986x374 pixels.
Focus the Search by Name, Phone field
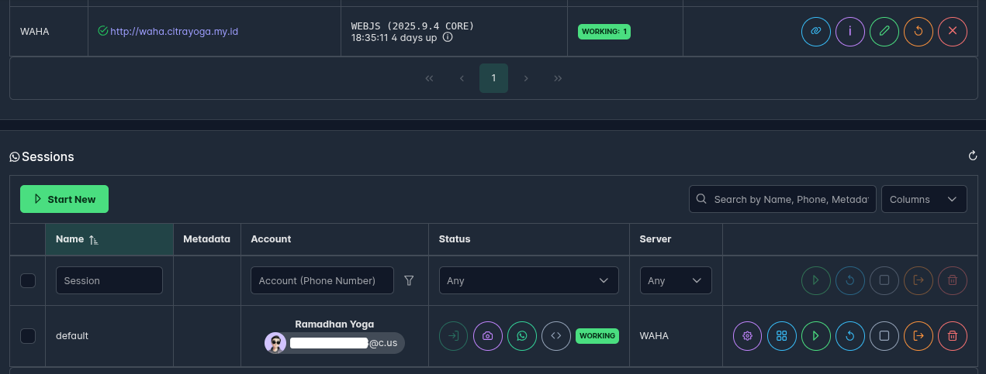click(783, 199)
